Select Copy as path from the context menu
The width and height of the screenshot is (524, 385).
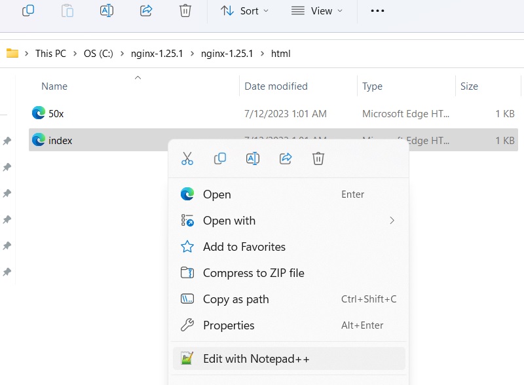(236, 299)
